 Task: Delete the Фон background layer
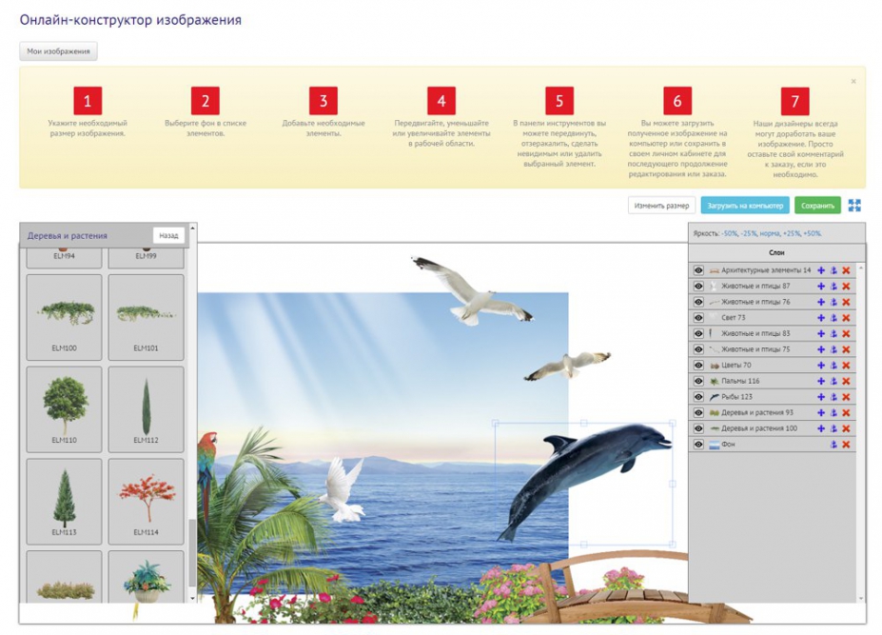846,445
